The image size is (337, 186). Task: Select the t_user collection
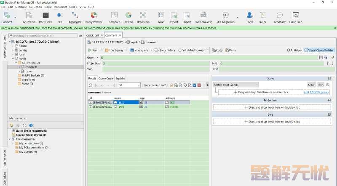coord(29,71)
